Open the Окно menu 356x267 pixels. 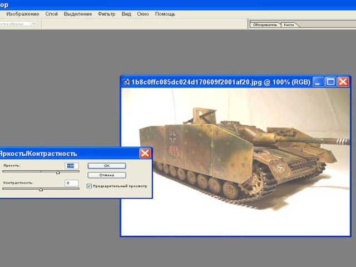(143, 14)
